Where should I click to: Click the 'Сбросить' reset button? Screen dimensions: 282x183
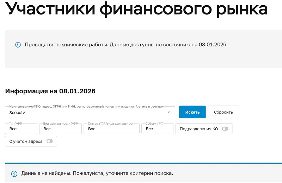coord(223,112)
